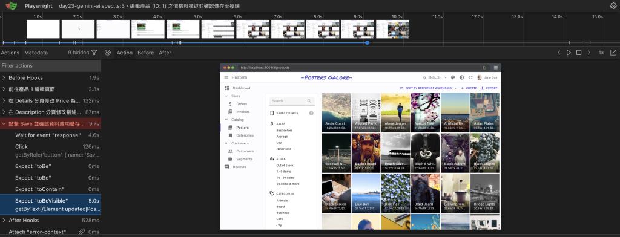
Task: Click the tag icon beside Categories filter heading
Action: point(272,193)
